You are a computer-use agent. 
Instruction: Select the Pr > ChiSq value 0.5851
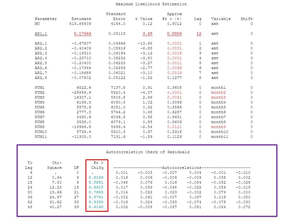point(96,182)
